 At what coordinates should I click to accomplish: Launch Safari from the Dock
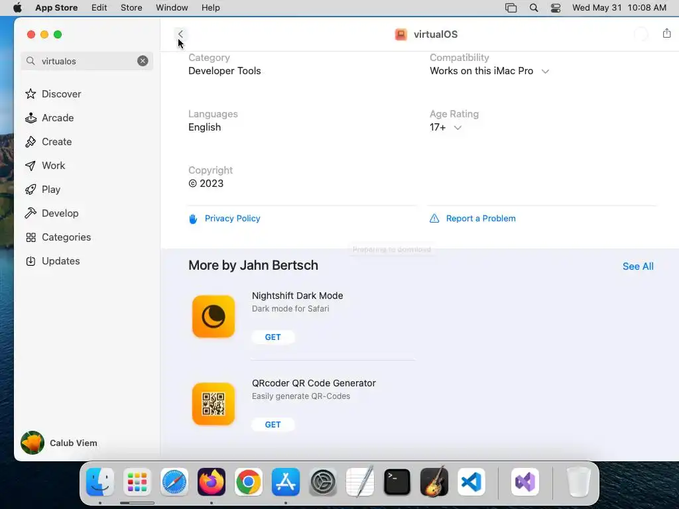pyautogui.click(x=174, y=482)
